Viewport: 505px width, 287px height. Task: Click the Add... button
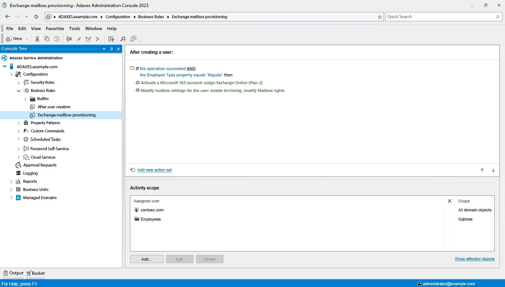point(147,259)
